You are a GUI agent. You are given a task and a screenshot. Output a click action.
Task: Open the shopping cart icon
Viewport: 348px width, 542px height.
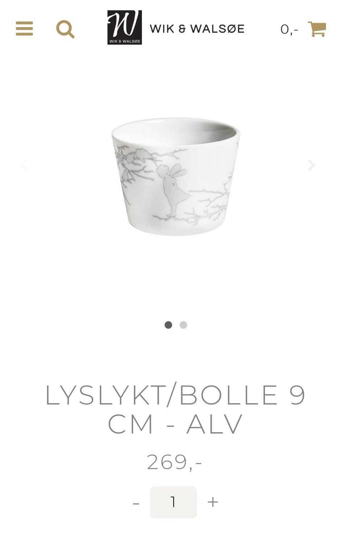(x=317, y=29)
